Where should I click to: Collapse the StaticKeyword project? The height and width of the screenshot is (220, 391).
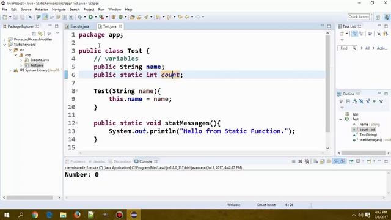5,45
